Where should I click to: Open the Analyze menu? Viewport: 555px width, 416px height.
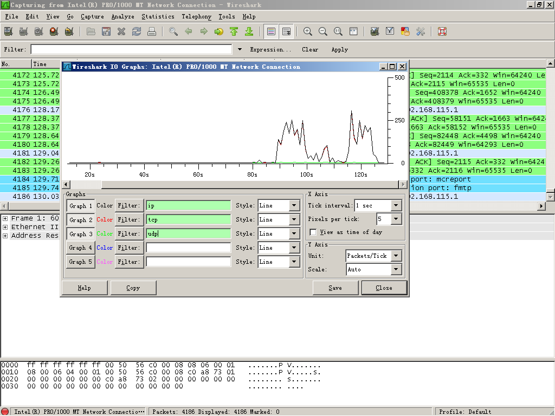coord(123,16)
